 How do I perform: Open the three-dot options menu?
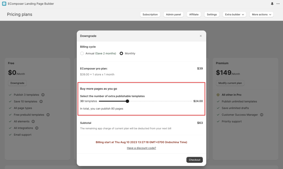(278, 4)
